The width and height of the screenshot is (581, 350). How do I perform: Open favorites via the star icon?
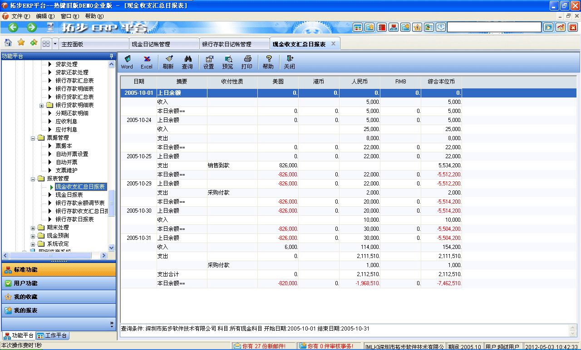tap(20, 43)
